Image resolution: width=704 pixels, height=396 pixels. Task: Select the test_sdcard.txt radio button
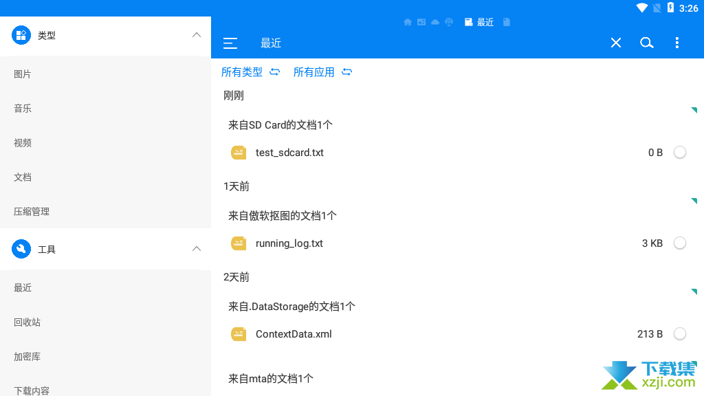(680, 153)
